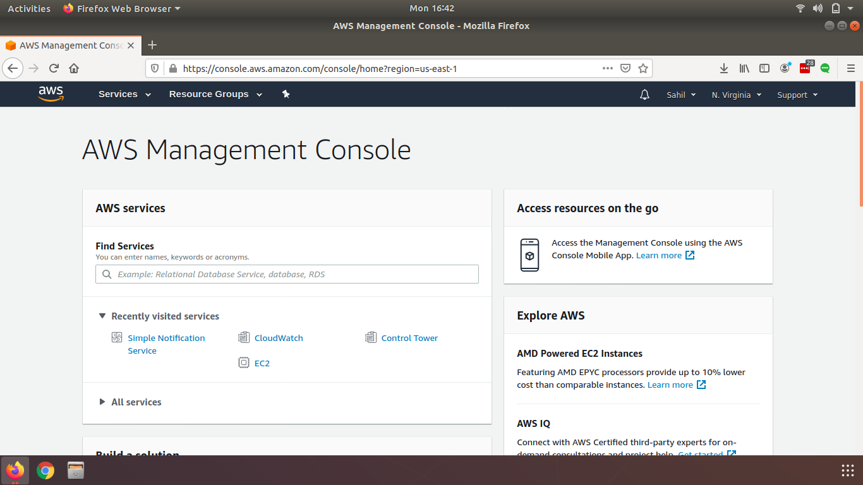Image resolution: width=863 pixels, height=485 pixels.
Task: Open the page actions three-dots icon
Action: (x=607, y=68)
